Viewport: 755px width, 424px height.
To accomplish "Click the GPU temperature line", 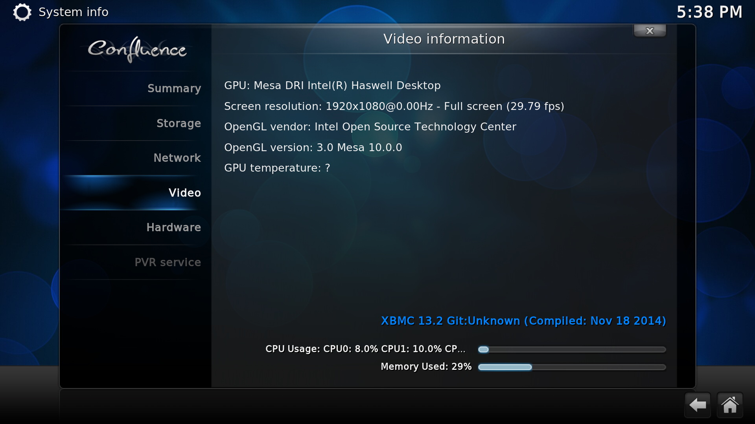I will point(277,168).
